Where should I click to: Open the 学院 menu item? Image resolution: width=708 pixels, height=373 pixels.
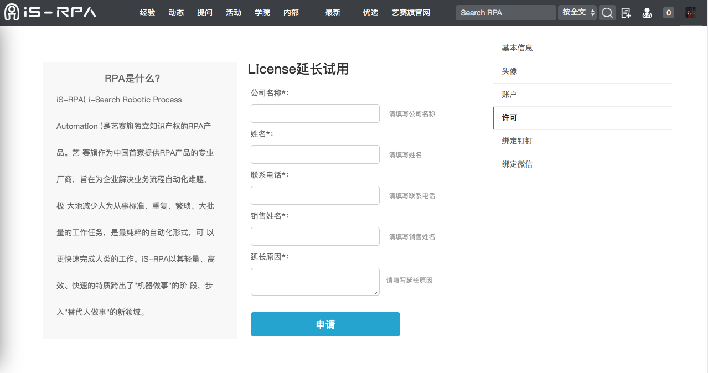coord(262,12)
